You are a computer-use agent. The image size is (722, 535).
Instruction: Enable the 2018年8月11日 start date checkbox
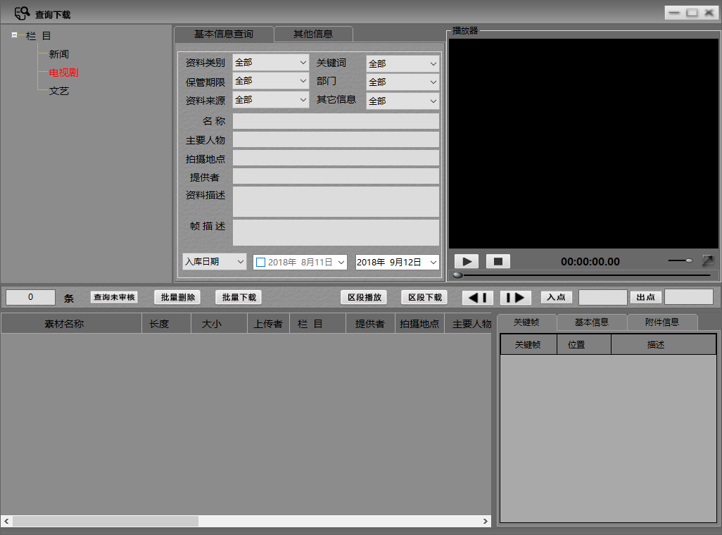pyautogui.click(x=260, y=262)
